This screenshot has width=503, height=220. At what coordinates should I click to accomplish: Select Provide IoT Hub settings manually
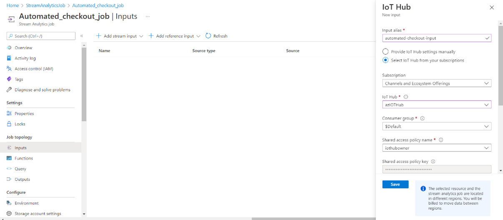tap(385, 52)
